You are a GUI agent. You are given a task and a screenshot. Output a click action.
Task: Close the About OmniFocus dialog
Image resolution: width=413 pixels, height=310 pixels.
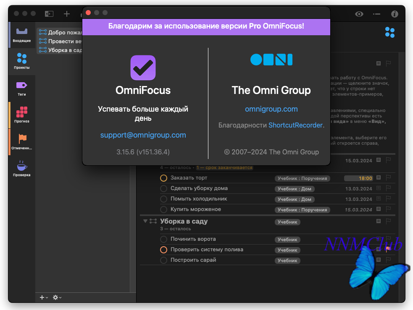pyautogui.click(x=88, y=13)
